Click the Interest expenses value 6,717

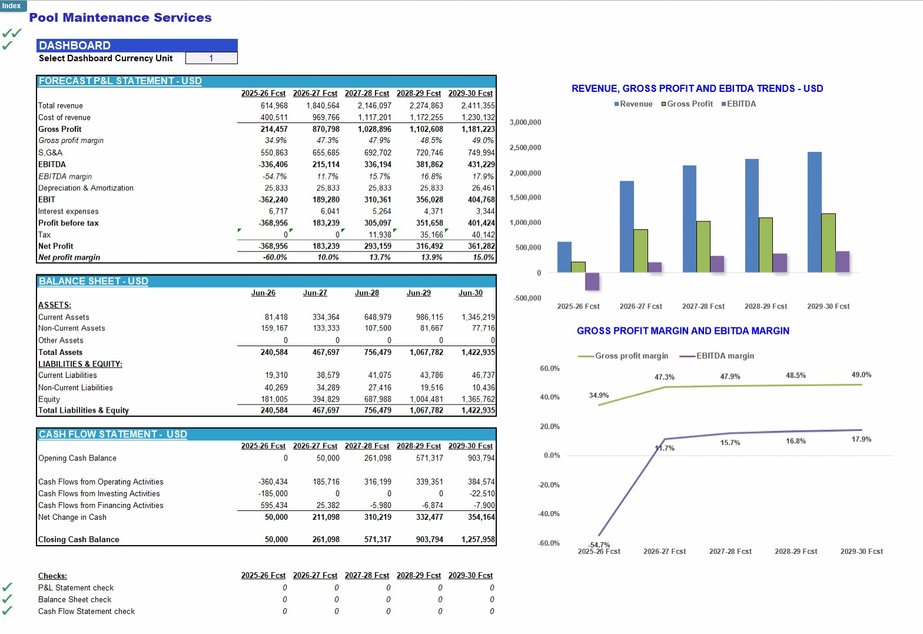point(278,211)
